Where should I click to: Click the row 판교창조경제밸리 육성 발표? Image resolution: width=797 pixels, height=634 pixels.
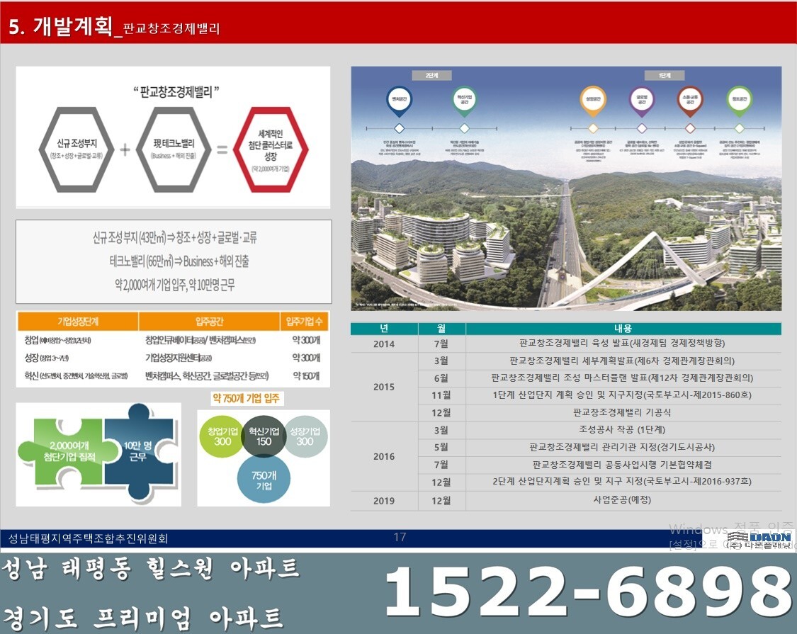point(622,344)
